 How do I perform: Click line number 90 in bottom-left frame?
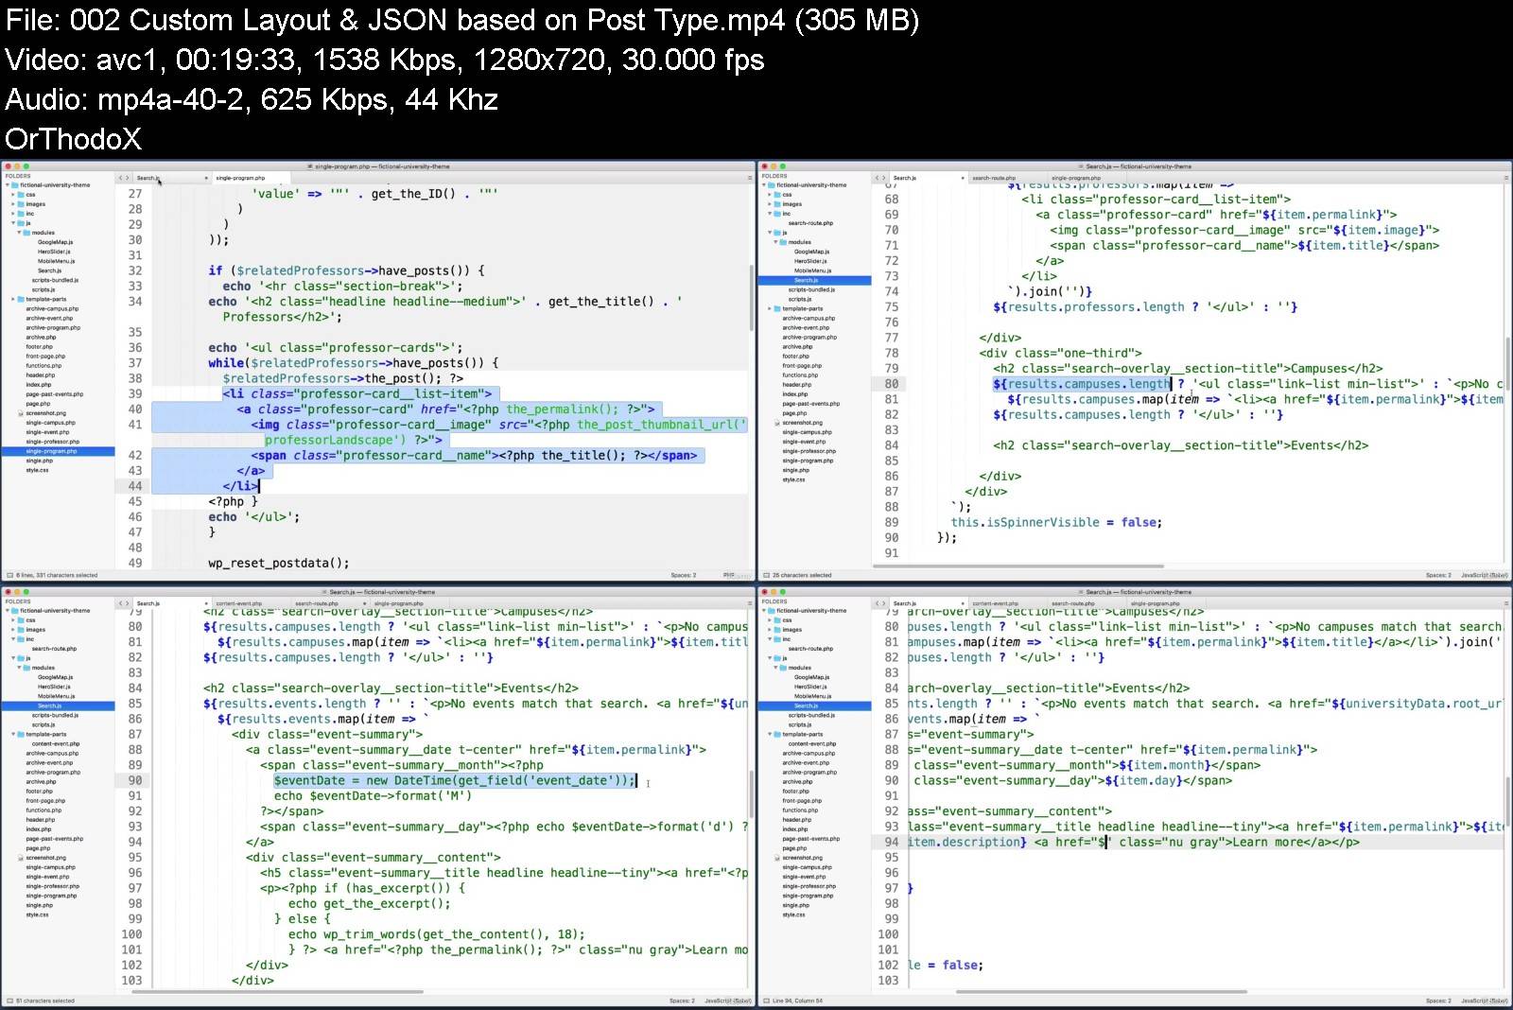[135, 781]
